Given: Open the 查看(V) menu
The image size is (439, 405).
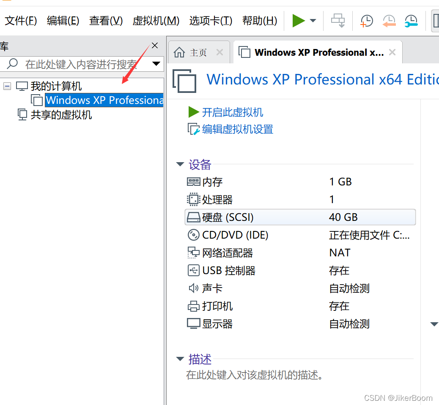Looking at the screenshot, I should click(x=106, y=21).
